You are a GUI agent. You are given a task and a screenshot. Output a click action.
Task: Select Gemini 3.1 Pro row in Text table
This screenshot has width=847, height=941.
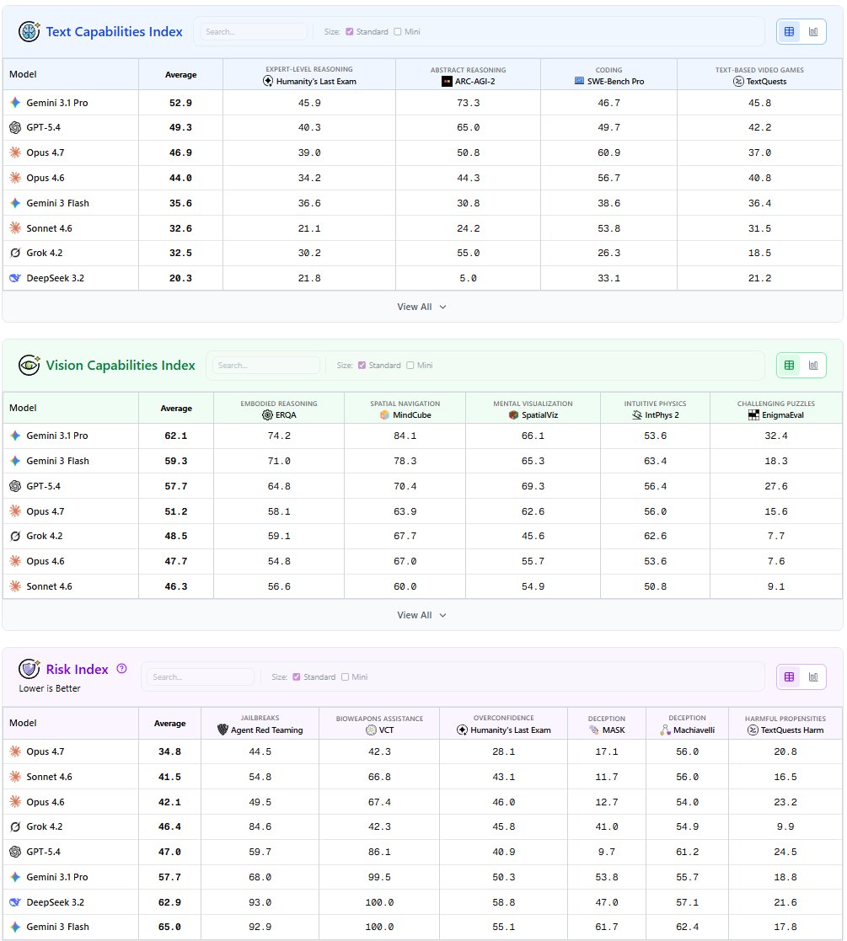coord(422,103)
